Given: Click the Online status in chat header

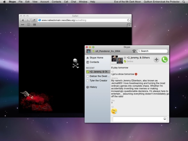Looking at the screenshot, I should [129, 61].
